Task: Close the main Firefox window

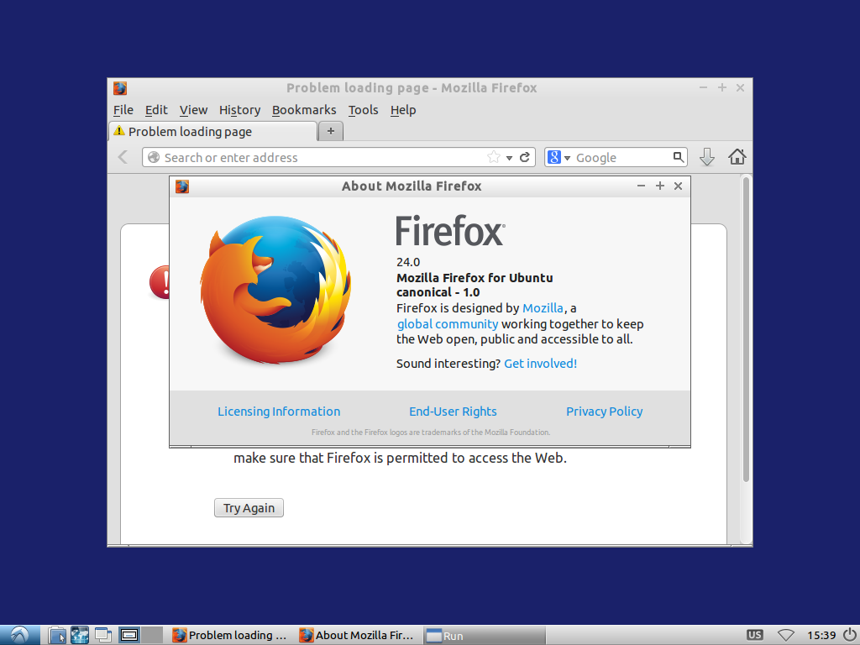Action: (740, 87)
